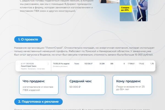Viewport: 165px width, 110px height.
Task: Tick the checkbox of ЛимитСтрой Томск campaign row
Action: [18, 64]
